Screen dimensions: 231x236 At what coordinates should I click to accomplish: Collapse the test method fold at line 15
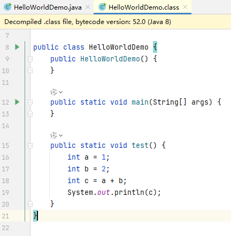30,146
